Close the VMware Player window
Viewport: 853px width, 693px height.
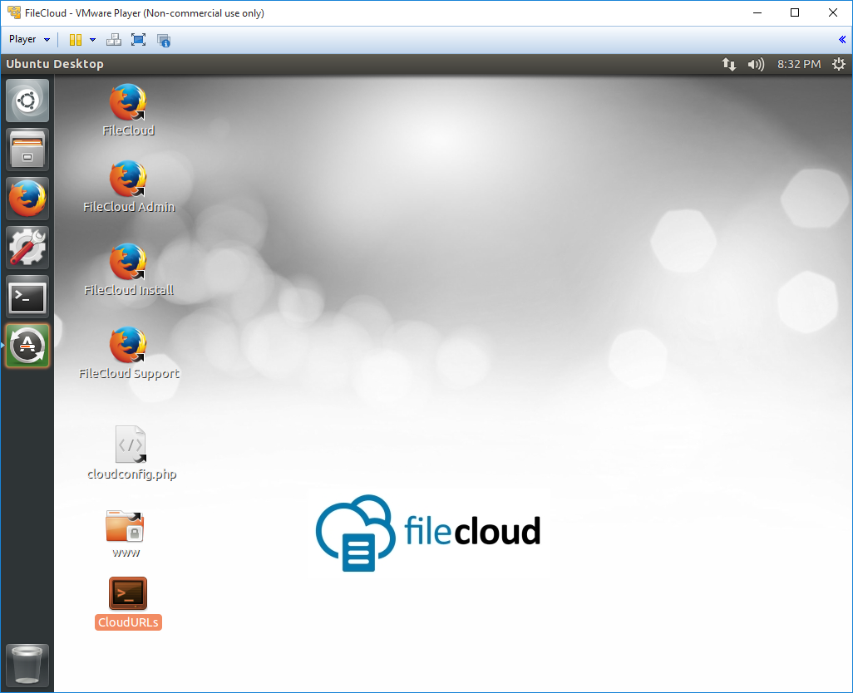click(833, 12)
